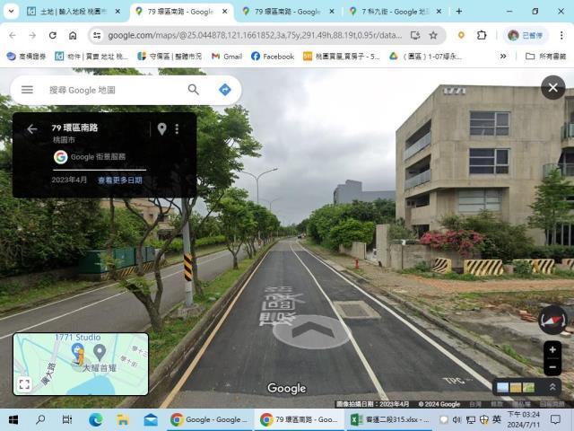
Task: Open the extensions puzzle icon
Action: pos(482,35)
